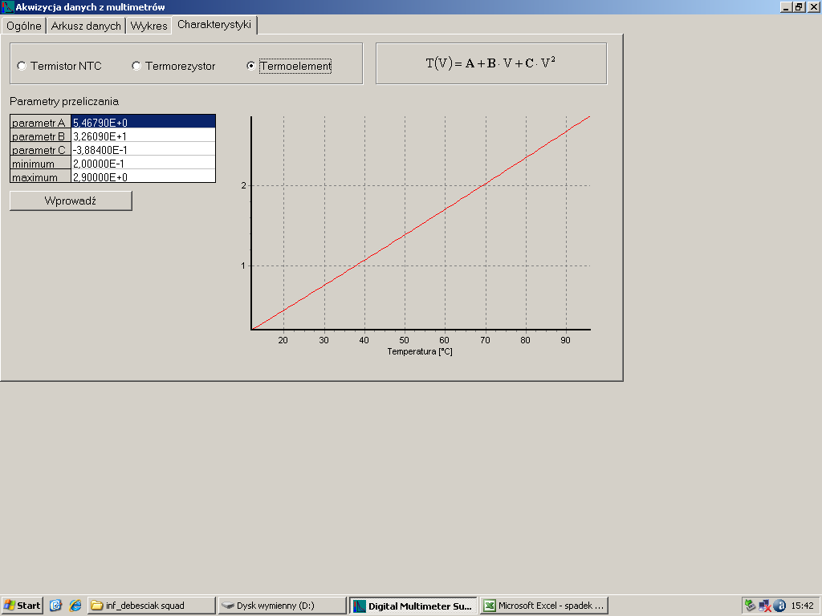Click the parametr B value 3,26090E+1
The height and width of the screenshot is (616, 822).
click(143, 136)
